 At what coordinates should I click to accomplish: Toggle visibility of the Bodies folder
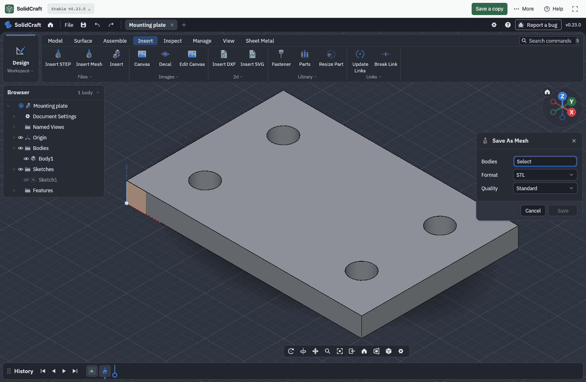[20, 148]
